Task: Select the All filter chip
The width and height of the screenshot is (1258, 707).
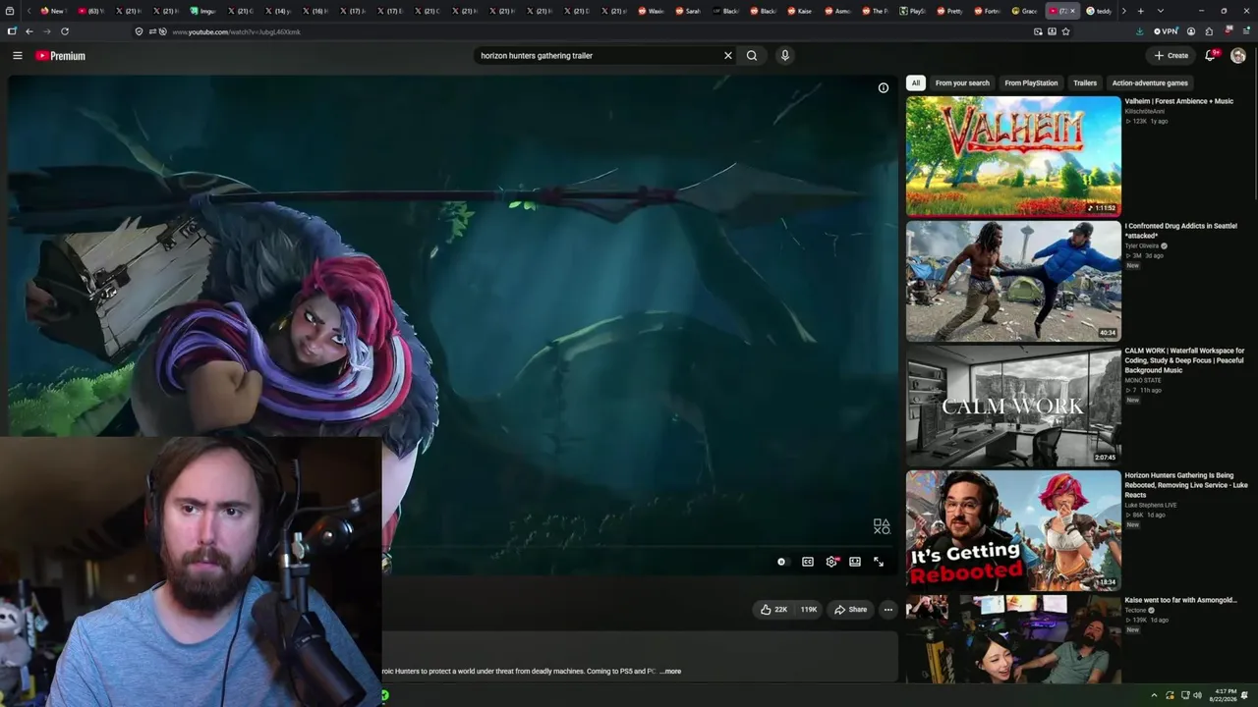Action: pyautogui.click(x=915, y=83)
